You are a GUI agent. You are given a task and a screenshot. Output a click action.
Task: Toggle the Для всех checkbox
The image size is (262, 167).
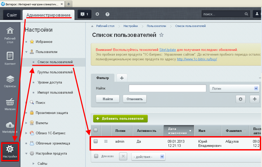(96, 156)
